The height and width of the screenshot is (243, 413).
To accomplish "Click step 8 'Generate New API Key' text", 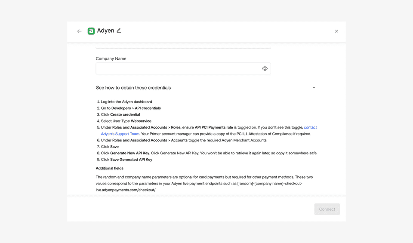I will point(129,153).
